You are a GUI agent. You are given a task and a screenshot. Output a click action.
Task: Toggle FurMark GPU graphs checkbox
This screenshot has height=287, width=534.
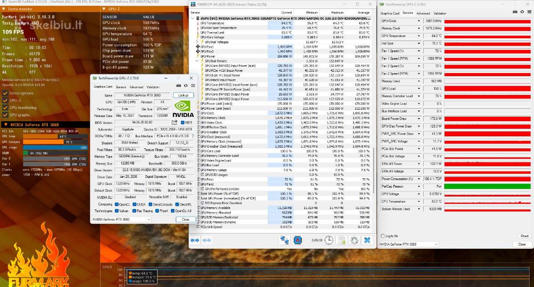pyautogui.click(x=5, y=115)
